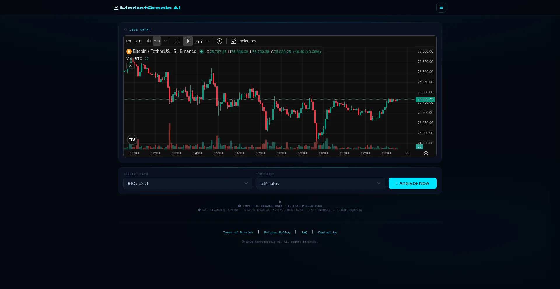Select the Bars chart style icon
This screenshot has height=289, width=560.
point(177,41)
